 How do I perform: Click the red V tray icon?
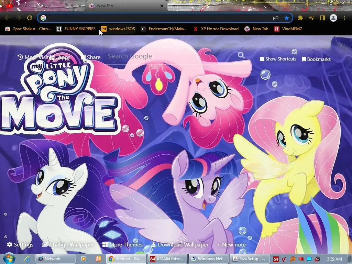pyautogui.click(x=284, y=259)
